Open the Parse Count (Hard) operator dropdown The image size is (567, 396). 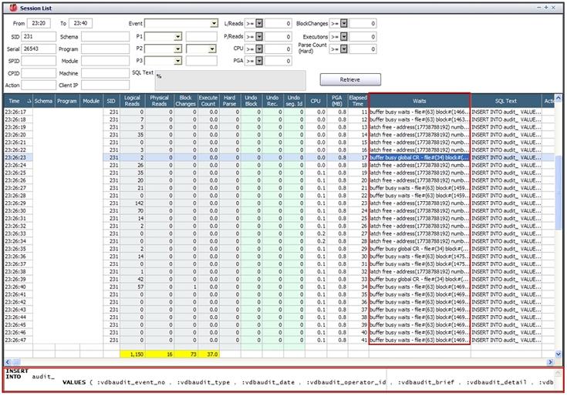tap(344, 49)
